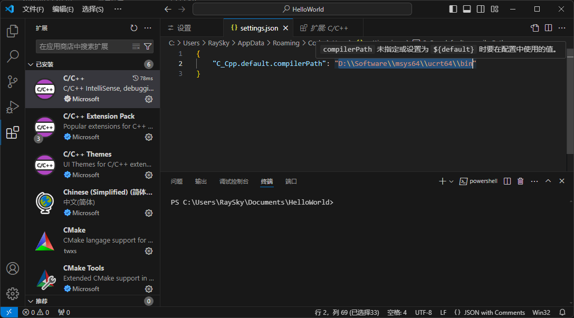This screenshot has width=574, height=318.
Task: Open extensions panel more actions menu
Action: [148, 28]
